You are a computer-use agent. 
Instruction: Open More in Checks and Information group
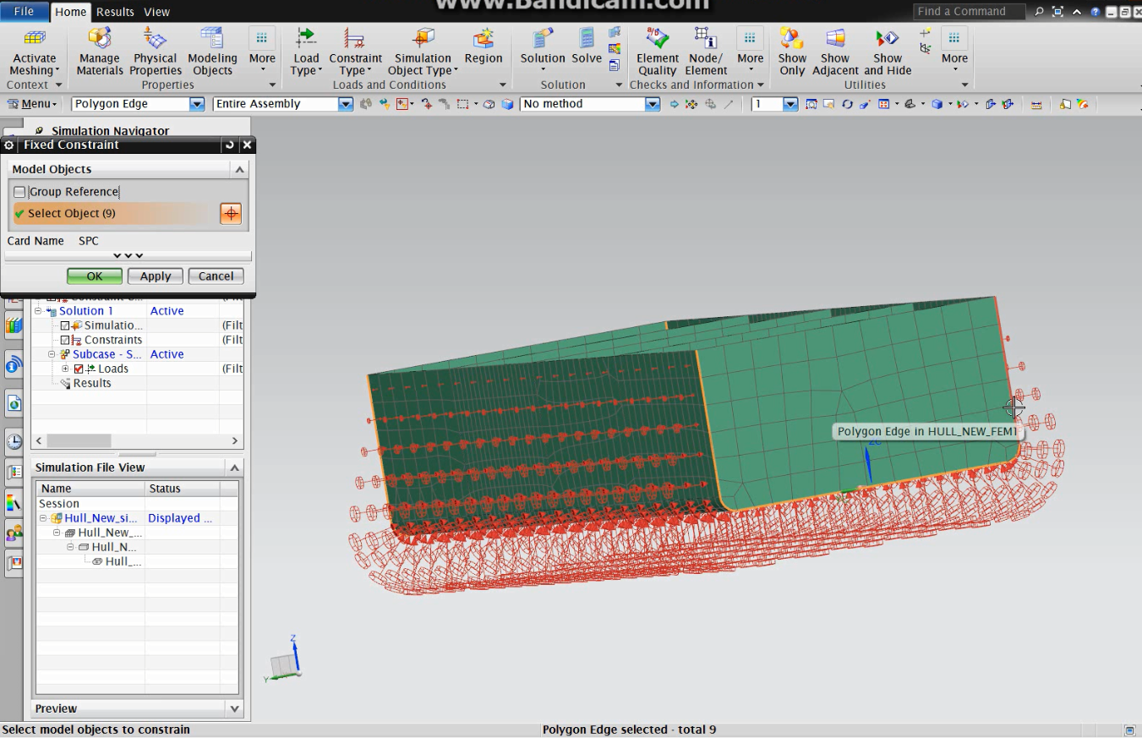click(x=750, y=52)
